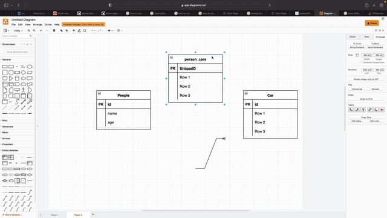Open the Extras menu
The height and width of the screenshot is (218, 387).
48,25
